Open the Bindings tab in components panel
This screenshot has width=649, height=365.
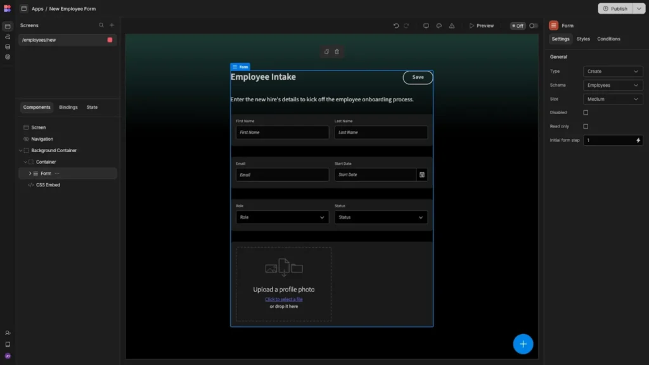click(x=68, y=107)
